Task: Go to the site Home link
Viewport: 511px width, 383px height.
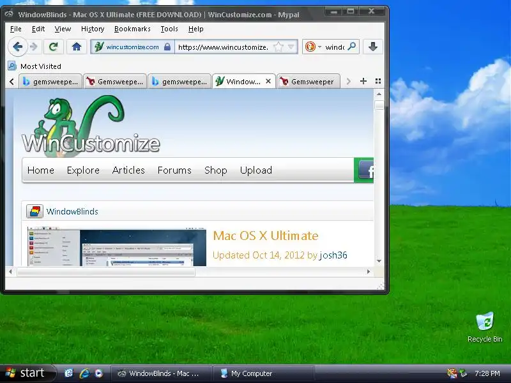Action: tap(41, 170)
